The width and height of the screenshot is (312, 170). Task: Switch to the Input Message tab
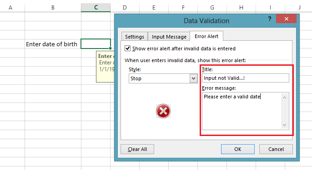pos(169,37)
